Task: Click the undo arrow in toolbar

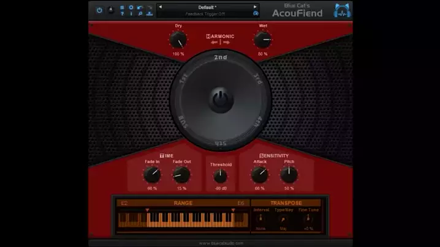Action: click(x=140, y=8)
